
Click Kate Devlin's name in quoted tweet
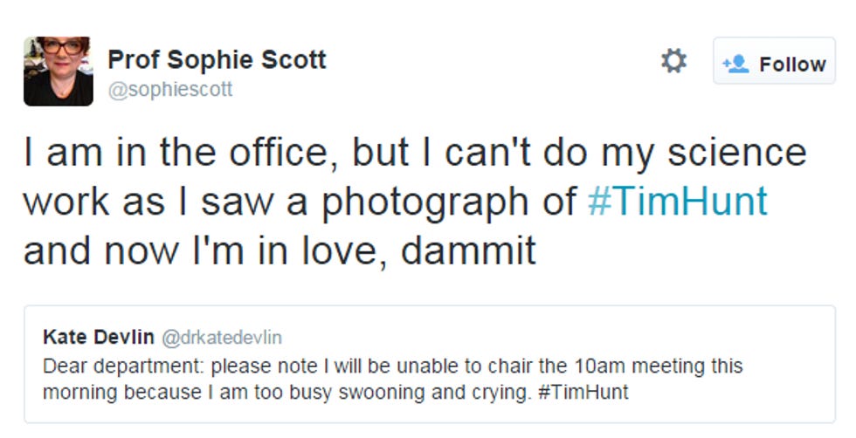pos(98,337)
